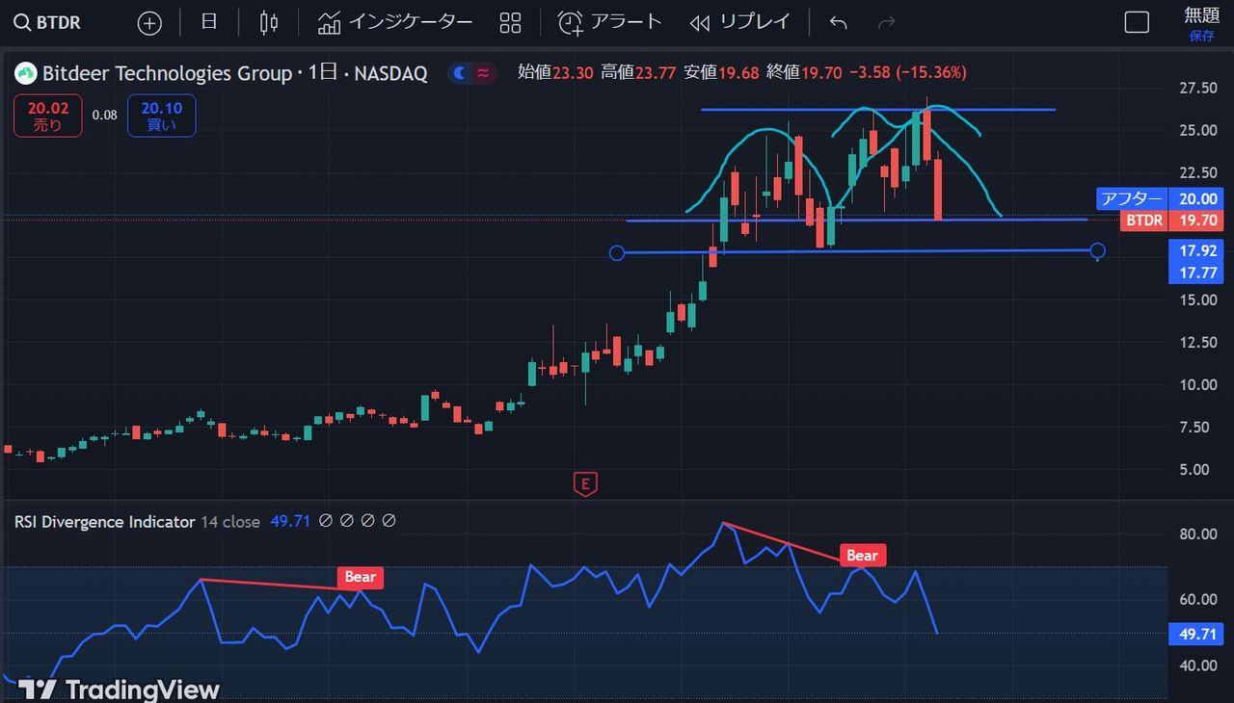Image resolution: width=1234 pixels, height=703 pixels.
Task: Open the 無題 layout save menu
Action: coord(1201,23)
